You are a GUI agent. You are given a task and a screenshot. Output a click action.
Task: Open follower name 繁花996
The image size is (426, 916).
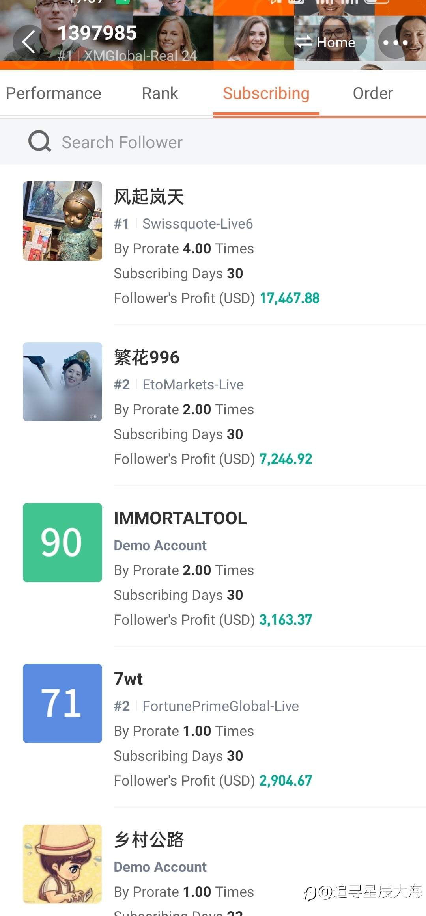point(147,357)
